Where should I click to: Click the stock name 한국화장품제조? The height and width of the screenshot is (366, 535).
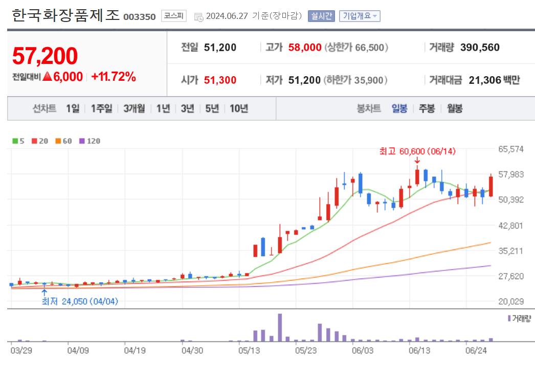66,15
